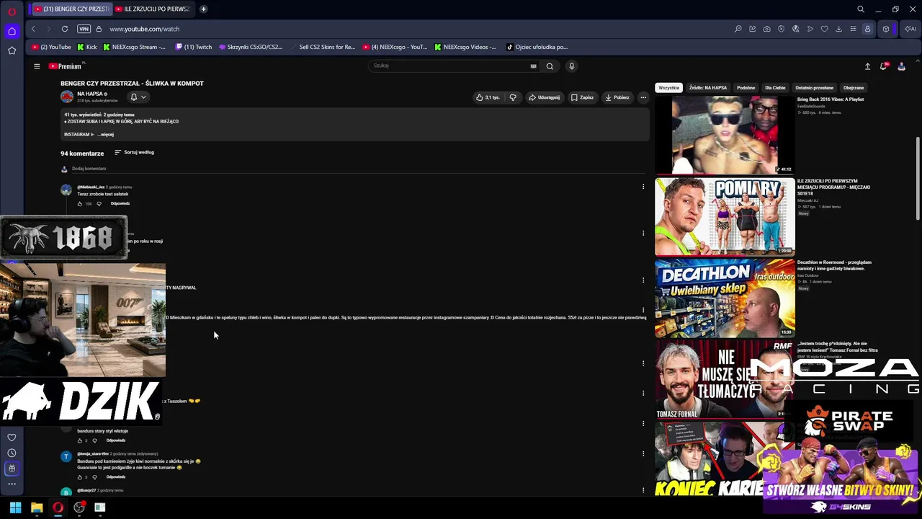Open the Decathlon Uwielbiany sklep thumbnail
Screen dimensions: 922x519
[725, 298]
